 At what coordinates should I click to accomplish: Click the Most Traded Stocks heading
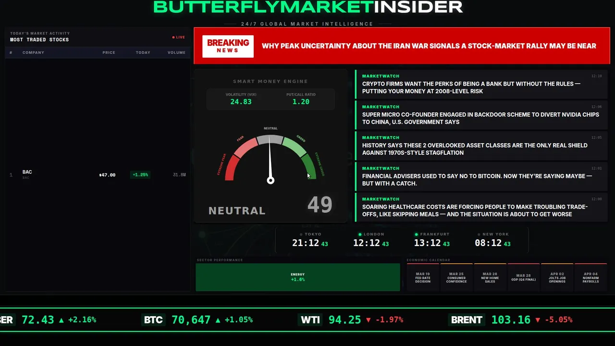tap(39, 40)
